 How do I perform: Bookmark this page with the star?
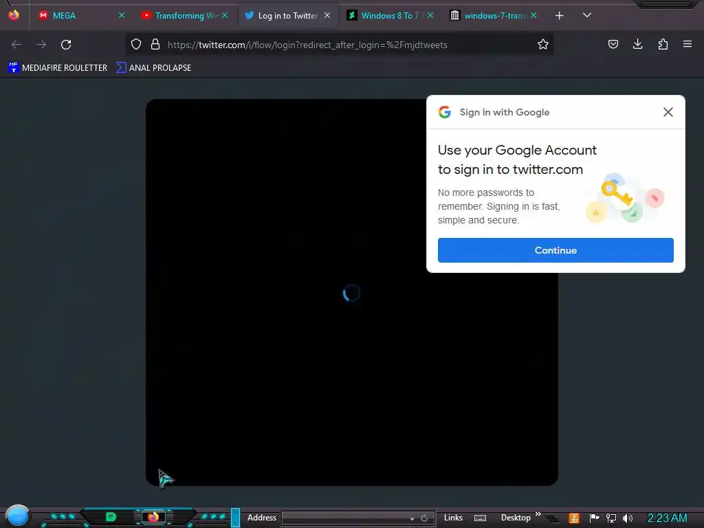(543, 44)
